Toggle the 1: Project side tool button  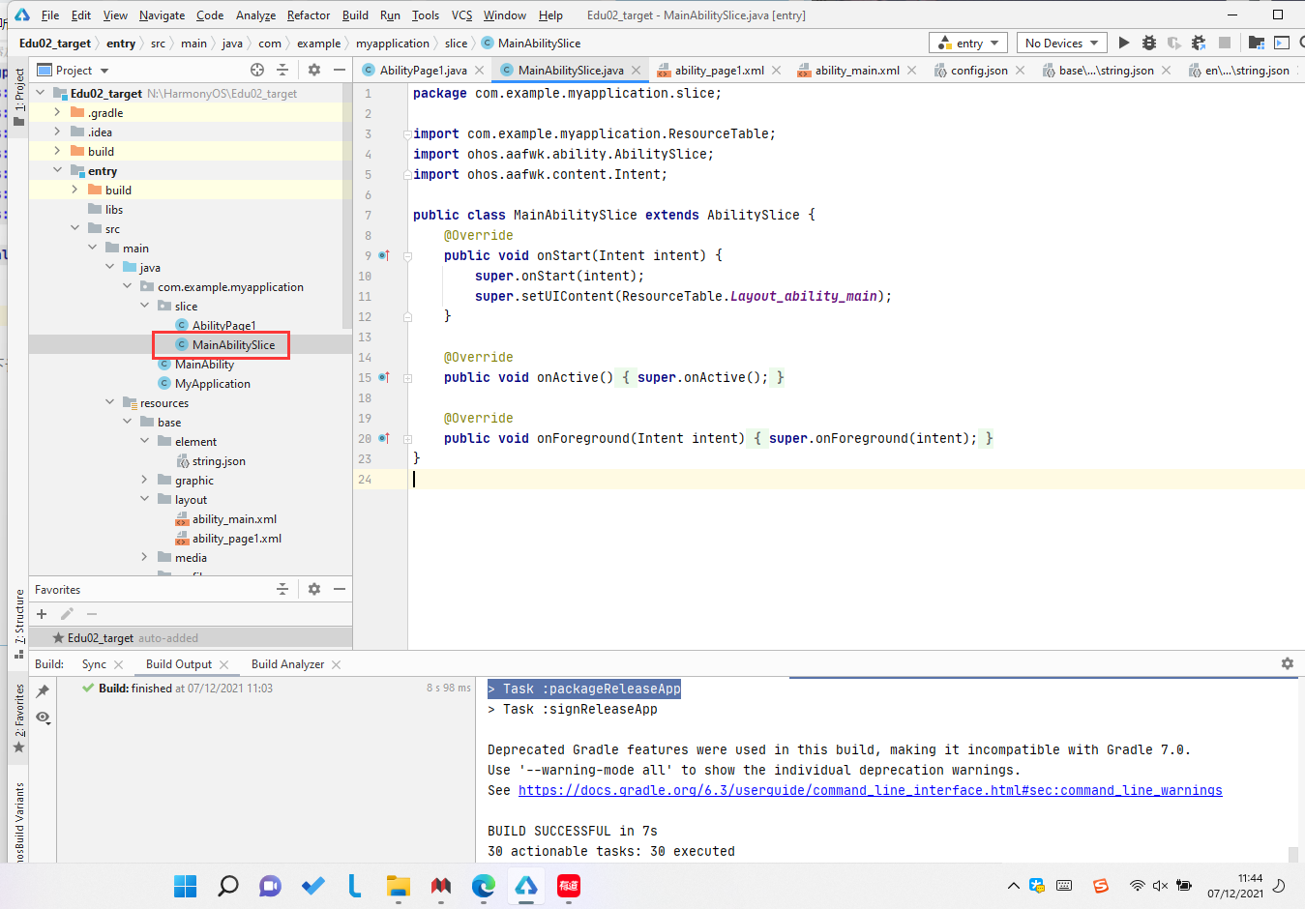pyautogui.click(x=19, y=95)
